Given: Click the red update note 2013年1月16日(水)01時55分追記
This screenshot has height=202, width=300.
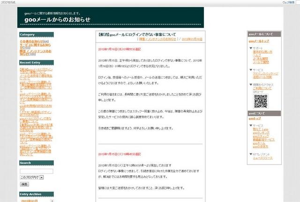Looking at the screenshot, I should pos(120,49).
